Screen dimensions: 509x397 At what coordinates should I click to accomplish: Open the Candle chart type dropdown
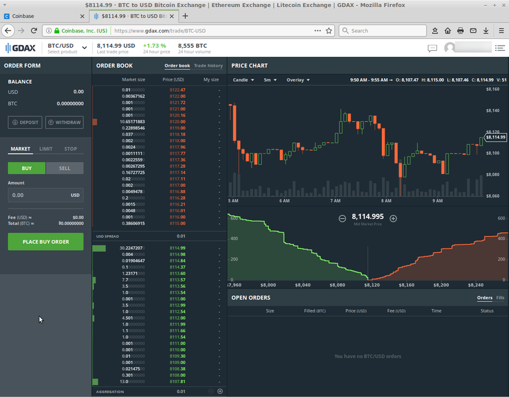pos(243,80)
